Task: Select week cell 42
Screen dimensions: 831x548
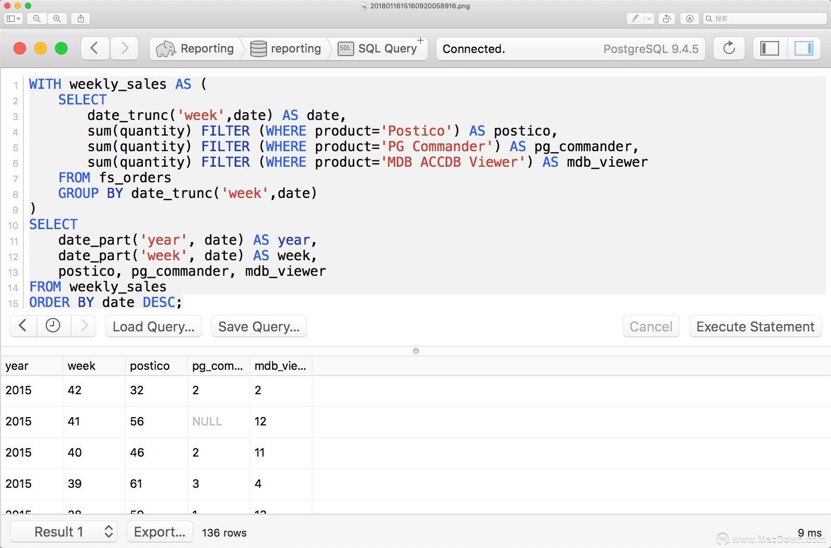Action: pyautogui.click(x=94, y=390)
